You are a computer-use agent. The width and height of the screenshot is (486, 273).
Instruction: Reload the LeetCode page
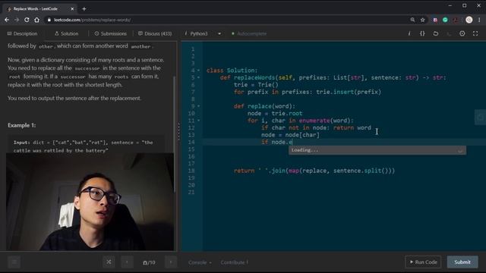coord(27,20)
